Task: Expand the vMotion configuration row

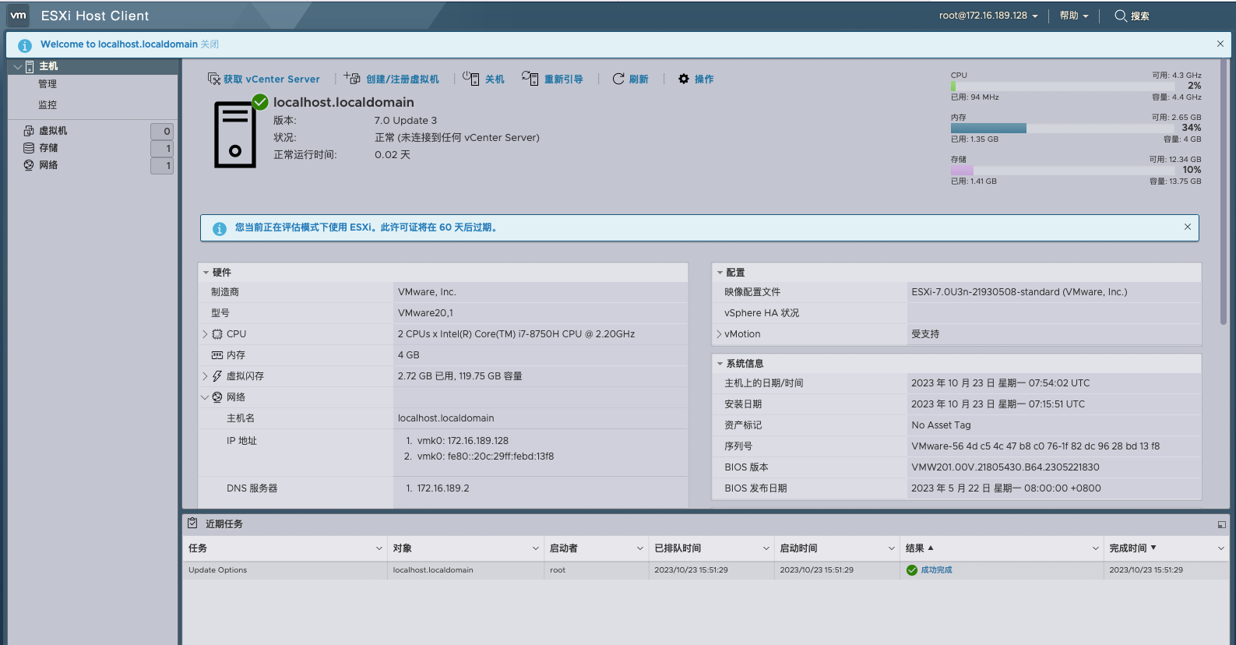Action: tap(719, 334)
